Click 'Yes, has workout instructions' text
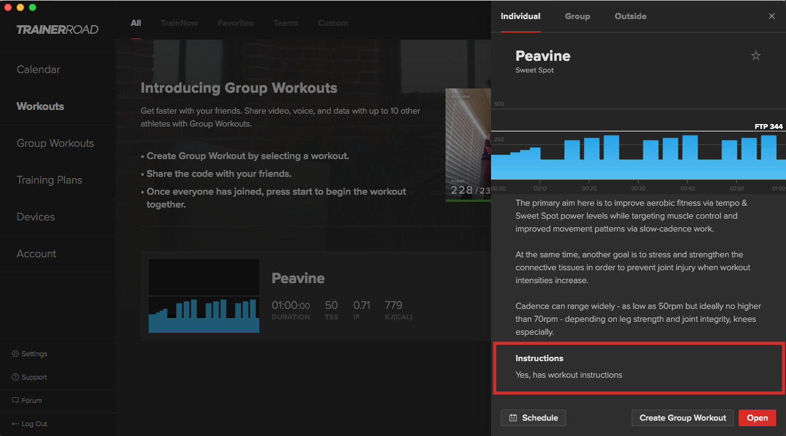 (569, 375)
